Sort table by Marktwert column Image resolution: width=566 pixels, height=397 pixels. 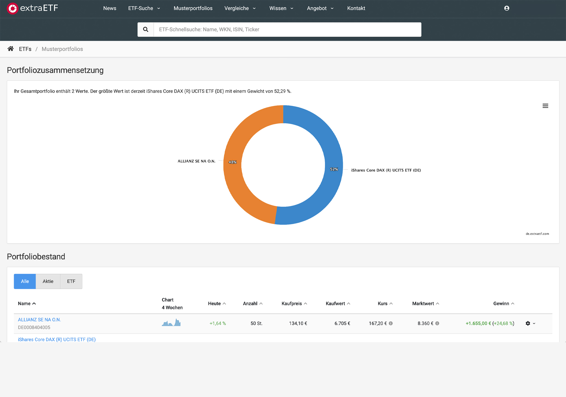pyautogui.click(x=426, y=304)
